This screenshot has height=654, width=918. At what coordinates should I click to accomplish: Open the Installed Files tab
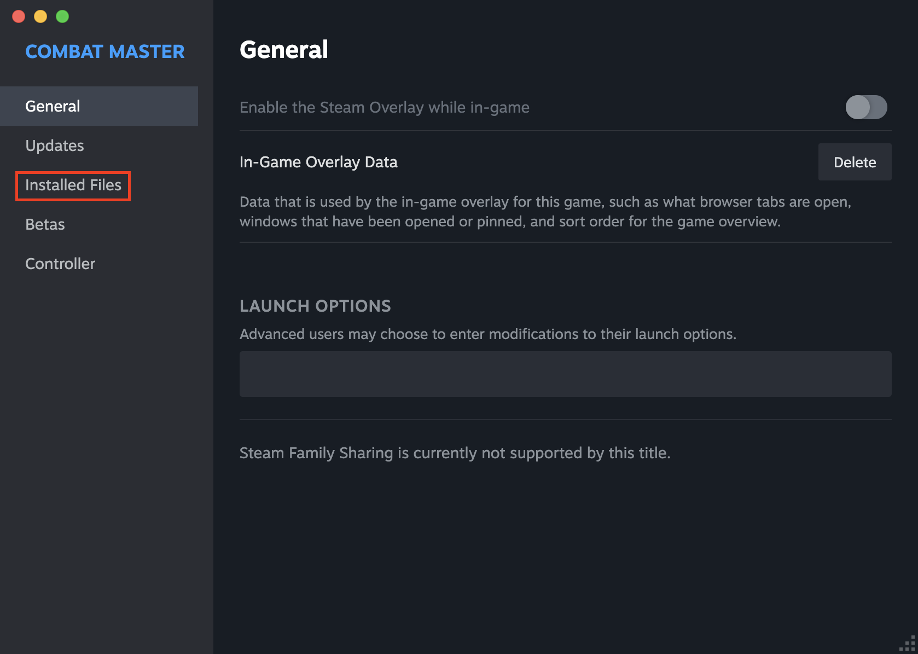(x=73, y=185)
